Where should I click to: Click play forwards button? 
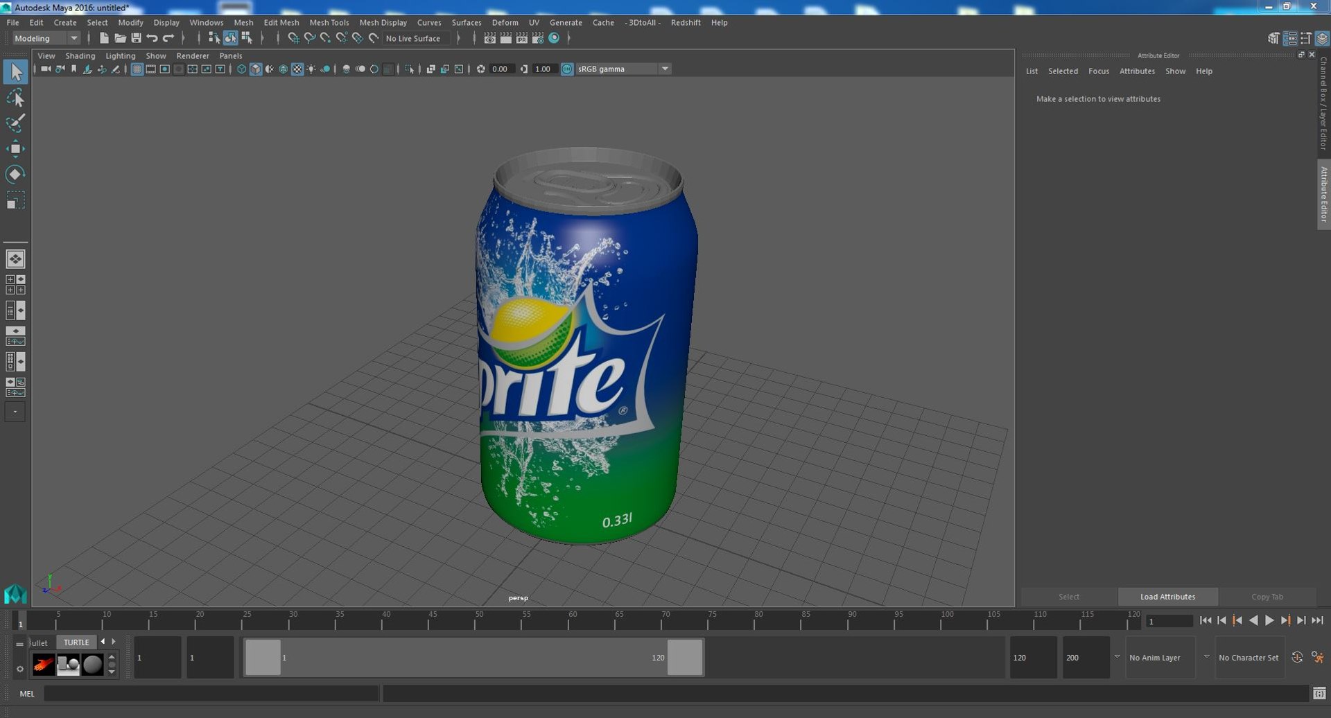click(x=1269, y=620)
